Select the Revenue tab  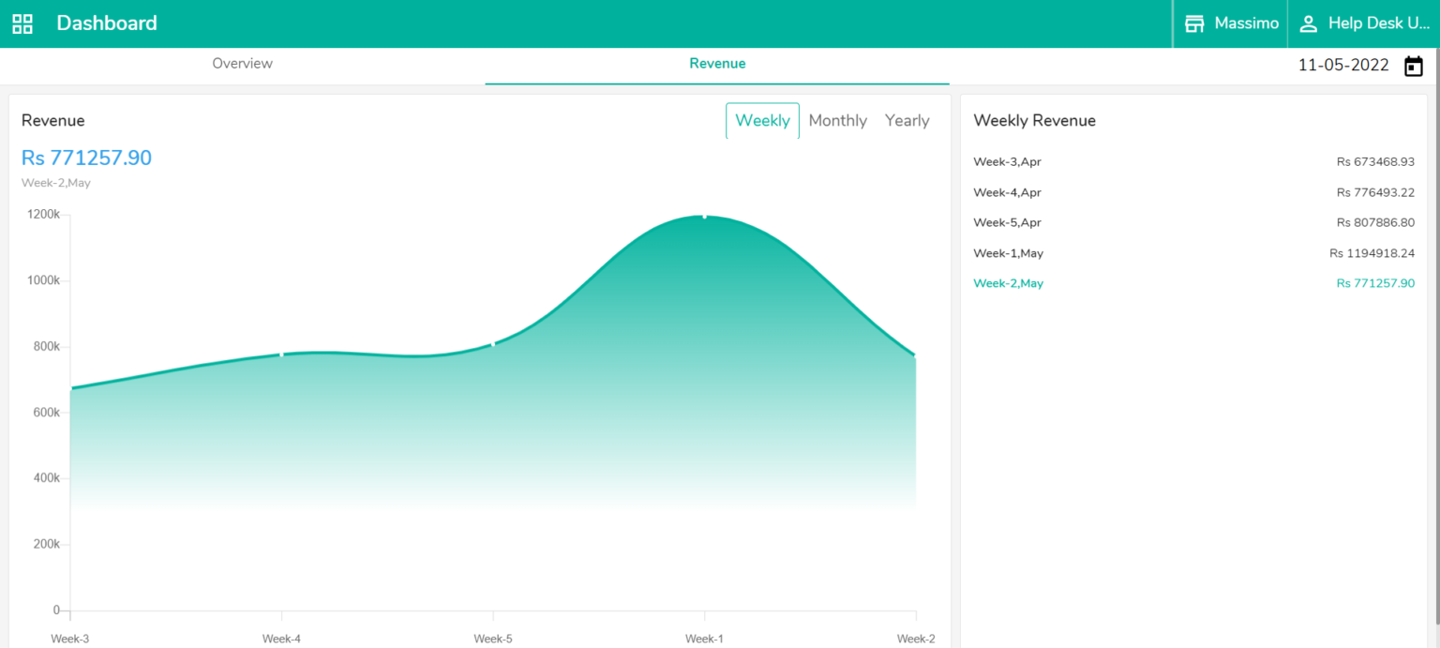[x=717, y=64]
